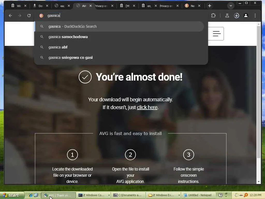This screenshot has height=199, width=265.
Task: Reload the current page
Action: click(x=29, y=16)
